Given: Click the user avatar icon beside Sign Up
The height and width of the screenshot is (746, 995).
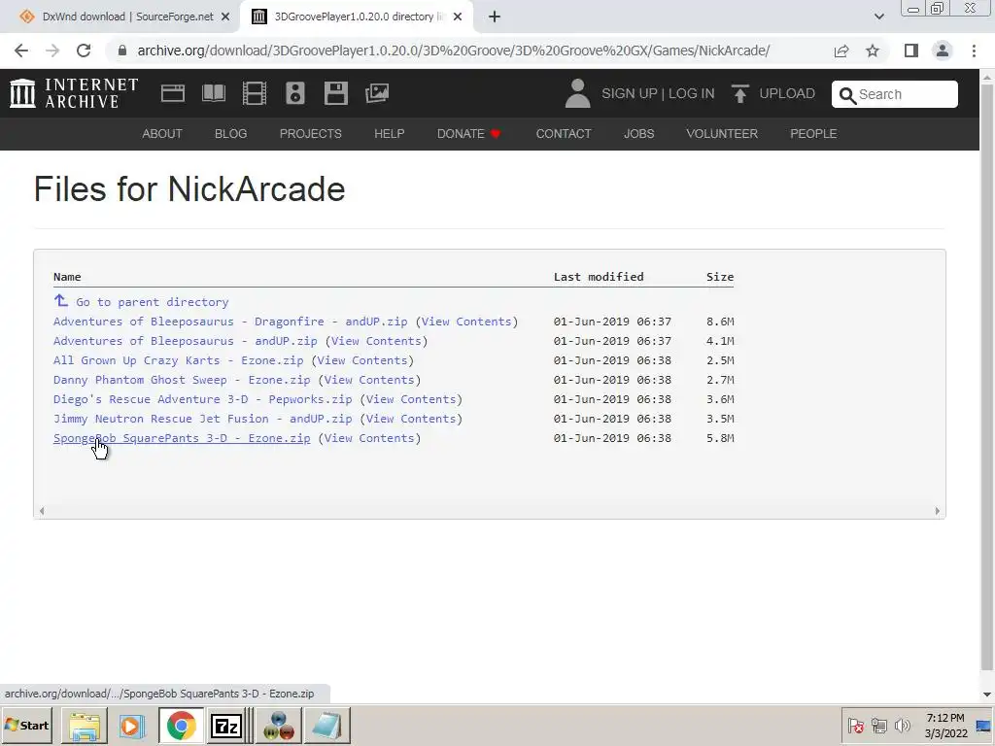Looking at the screenshot, I should (x=577, y=93).
